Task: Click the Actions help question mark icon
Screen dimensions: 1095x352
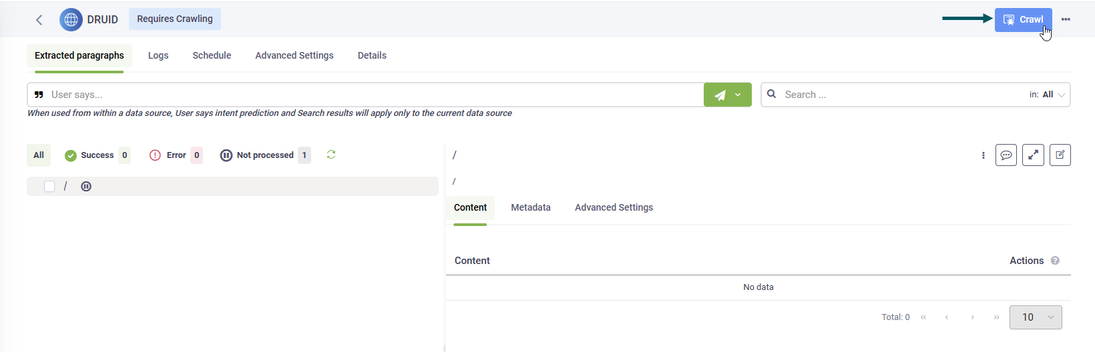Action: 1055,261
